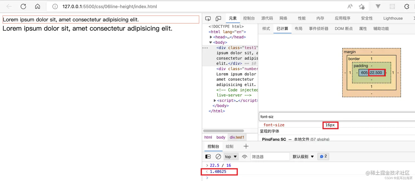Open the 源代码 tab
Image resolution: width=415 pixels, height=181 pixels.
267,18
